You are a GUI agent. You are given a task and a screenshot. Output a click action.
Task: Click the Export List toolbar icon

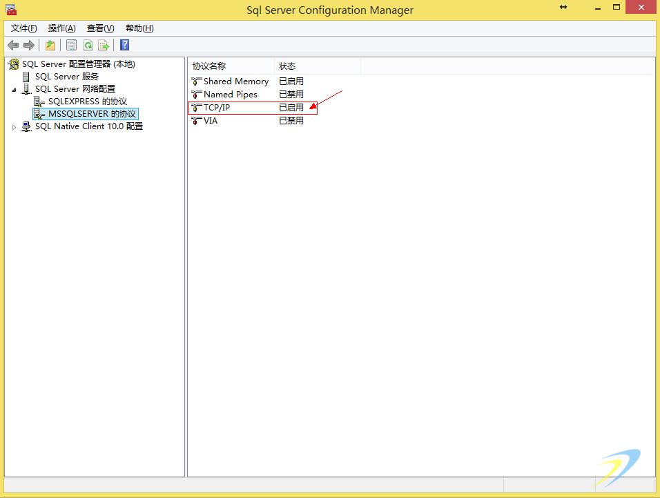tap(104, 46)
